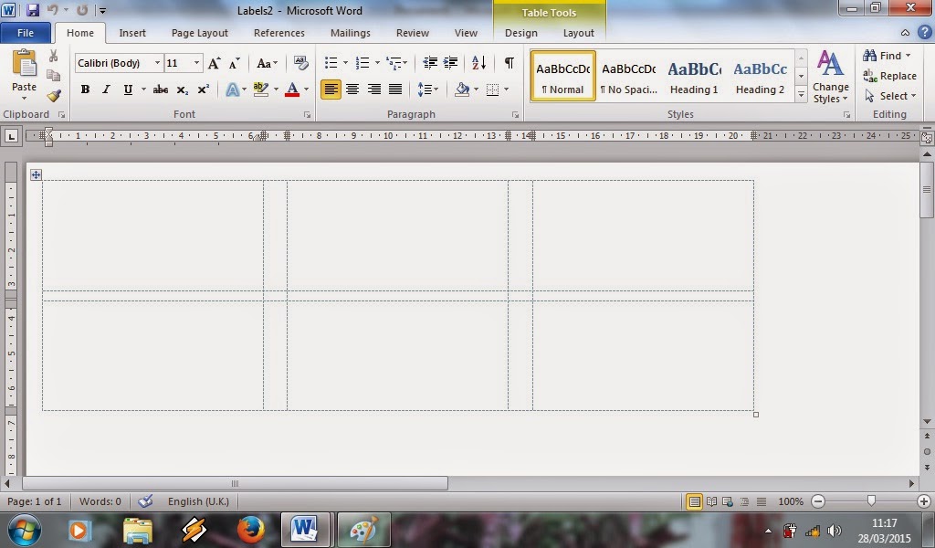Apply superscript formatting
935x548 pixels.
204,90
